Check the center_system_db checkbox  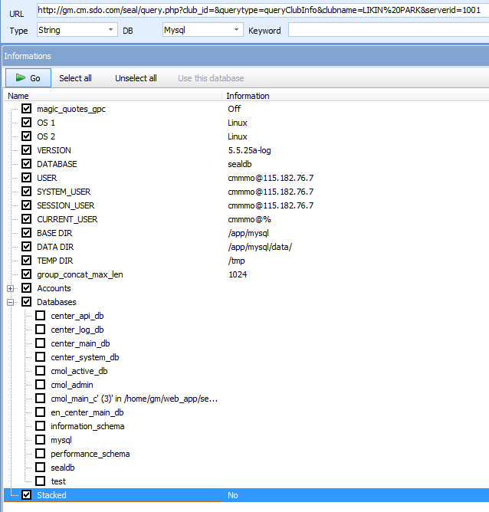pyautogui.click(x=40, y=357)
